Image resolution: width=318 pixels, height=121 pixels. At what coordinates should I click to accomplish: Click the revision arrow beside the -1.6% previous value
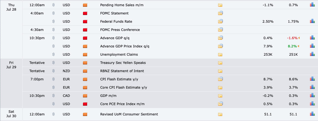tap(298, 38)
